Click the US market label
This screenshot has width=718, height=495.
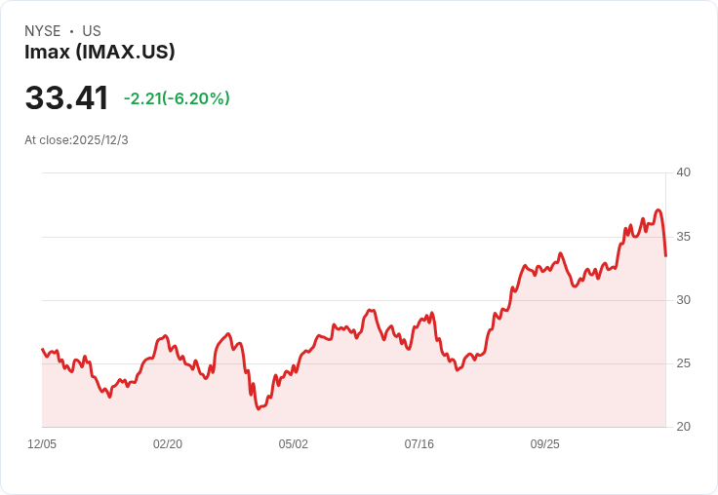(x=92, y=31)
